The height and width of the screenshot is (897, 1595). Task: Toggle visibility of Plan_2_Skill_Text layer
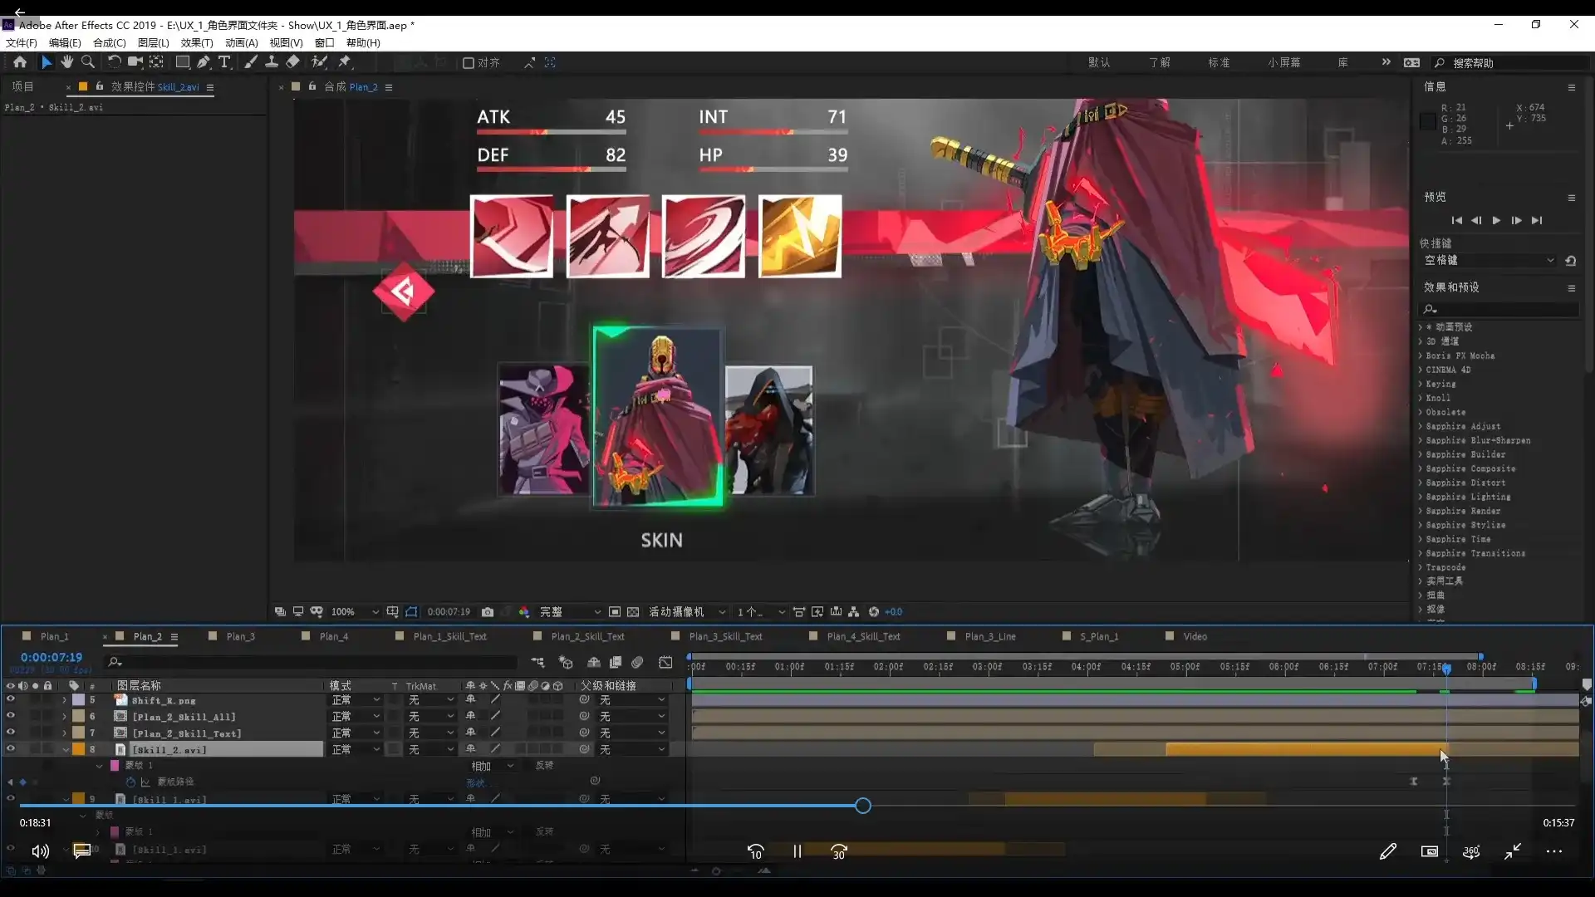(x=11, y=733)
